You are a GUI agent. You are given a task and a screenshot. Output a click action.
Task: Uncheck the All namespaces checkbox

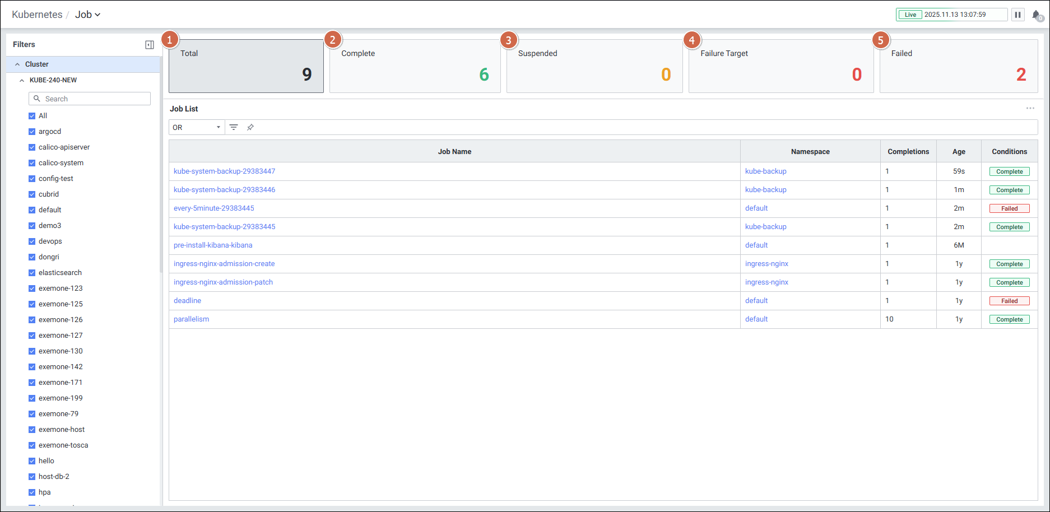coord(32,116)
